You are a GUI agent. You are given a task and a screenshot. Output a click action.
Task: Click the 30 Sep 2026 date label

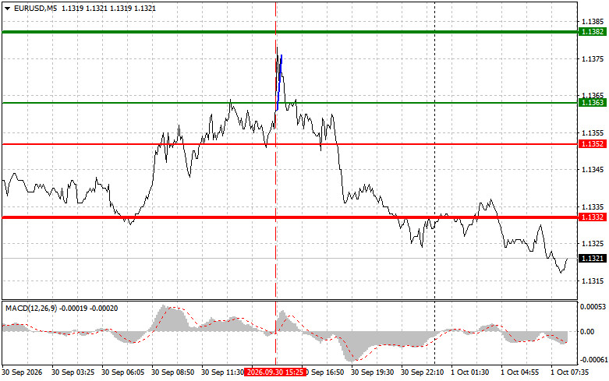22,372
